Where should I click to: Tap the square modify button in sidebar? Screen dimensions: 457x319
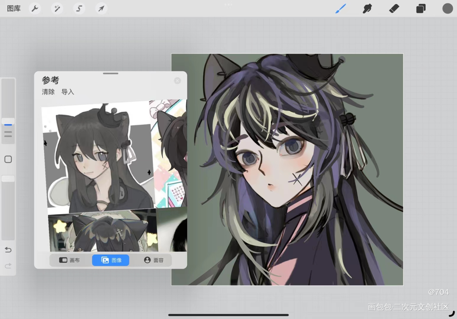(8, 159)
